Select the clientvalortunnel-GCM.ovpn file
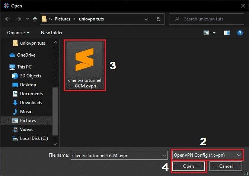This screenshot has width=249, height=176. click(84, 65)
